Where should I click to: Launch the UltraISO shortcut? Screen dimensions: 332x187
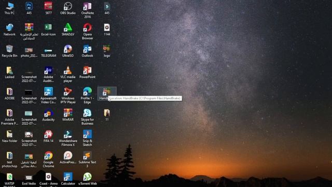coord(68,51)
